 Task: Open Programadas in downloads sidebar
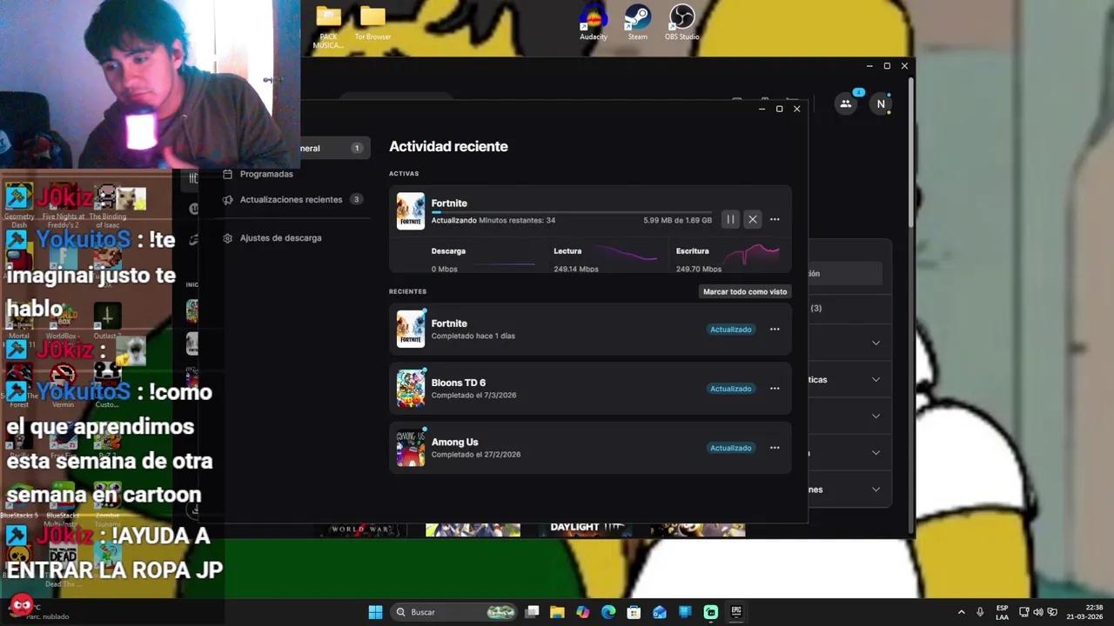[266, 174]
